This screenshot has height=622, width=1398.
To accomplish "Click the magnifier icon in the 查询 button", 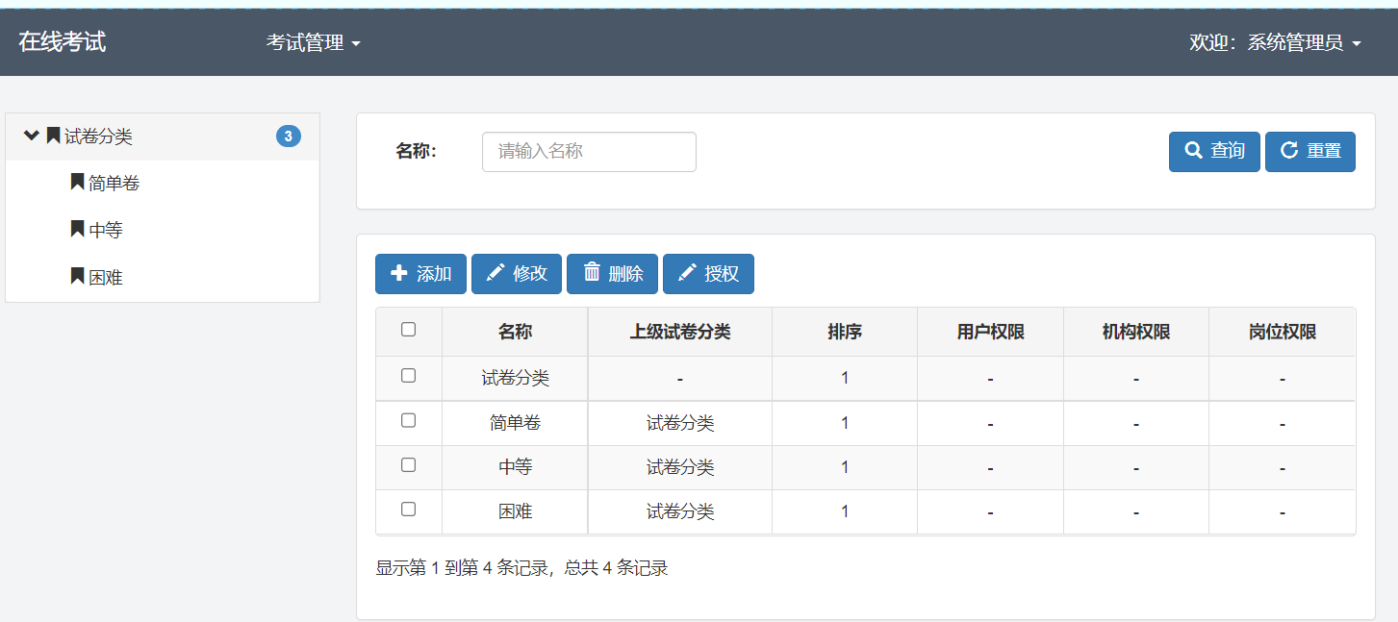I will (x=1191, y=151).
